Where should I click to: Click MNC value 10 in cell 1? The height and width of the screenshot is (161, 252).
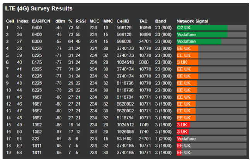[x=106, y=28]
